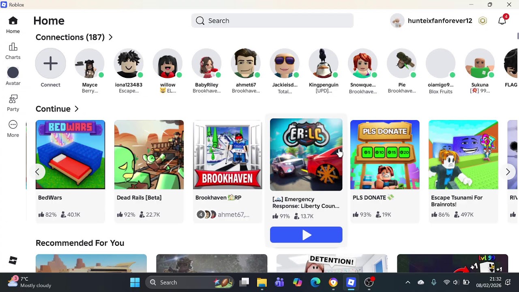Open iona123483's connection avatar
This screenshot has width=519, height=292.
[129, 63]
